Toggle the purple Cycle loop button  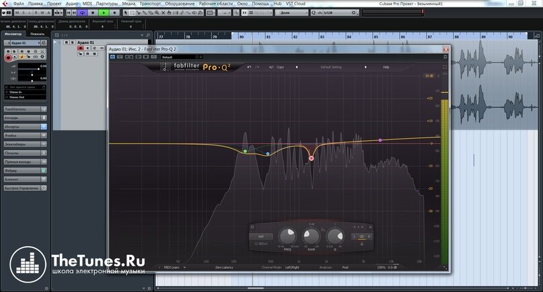(x=82, y=13)
